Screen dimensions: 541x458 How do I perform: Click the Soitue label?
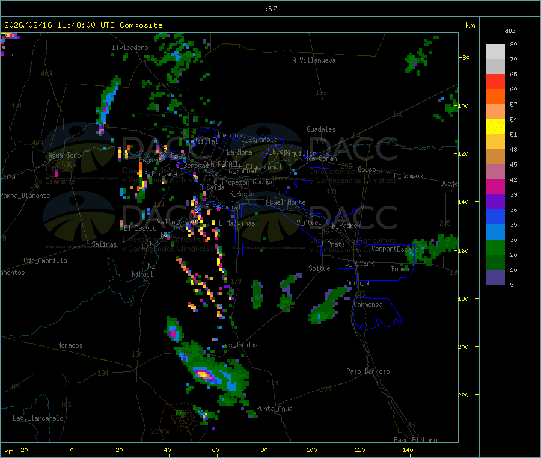click(x=319, y=268)
